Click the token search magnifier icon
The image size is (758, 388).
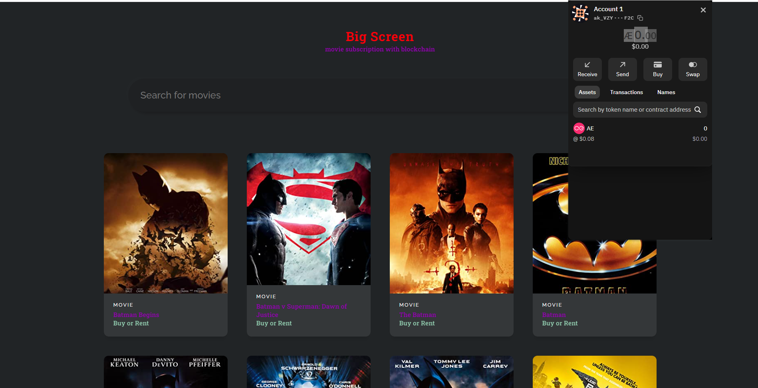pos(698,110)
